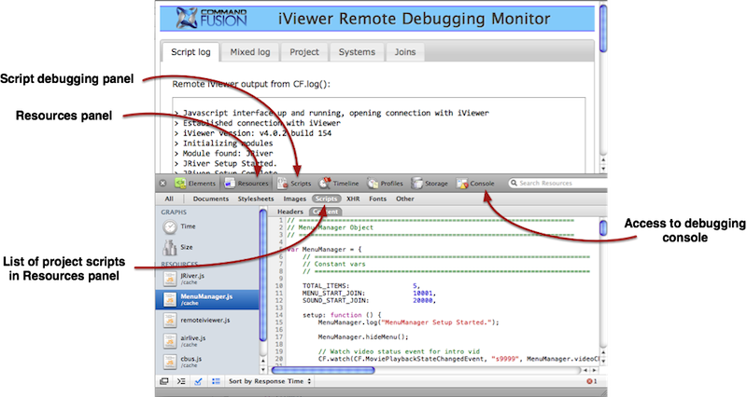Select the airlive.js file icon

point(170,341)
